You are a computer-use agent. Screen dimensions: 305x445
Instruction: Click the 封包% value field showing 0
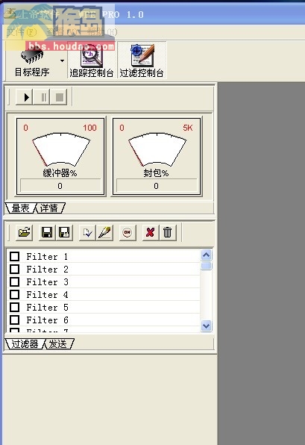point(157,186)
